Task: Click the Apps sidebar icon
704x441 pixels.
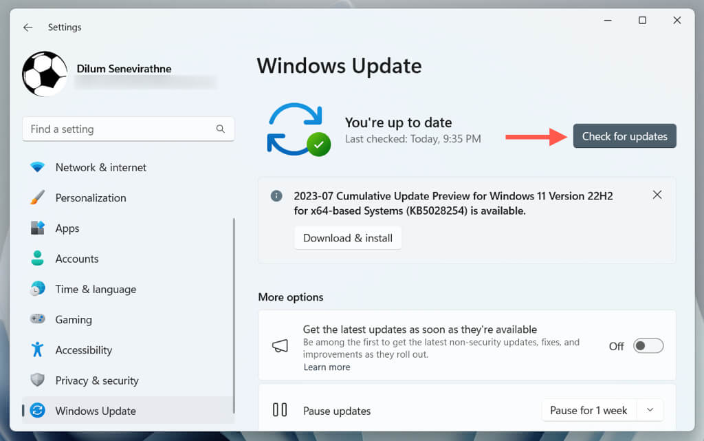Action: [37, 228]
